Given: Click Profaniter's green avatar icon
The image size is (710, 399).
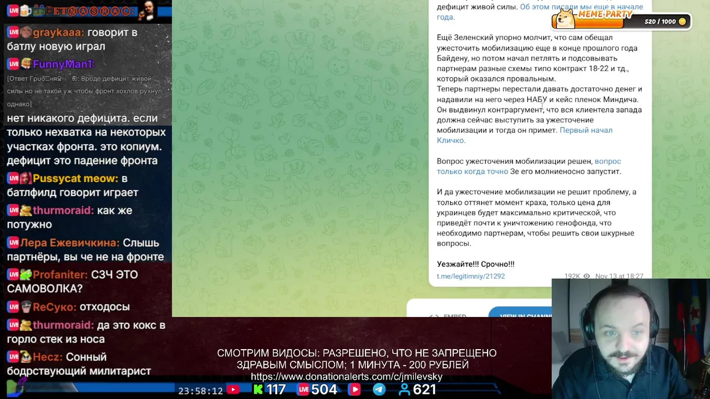Looking at the screenshot, I should [26, 275].
